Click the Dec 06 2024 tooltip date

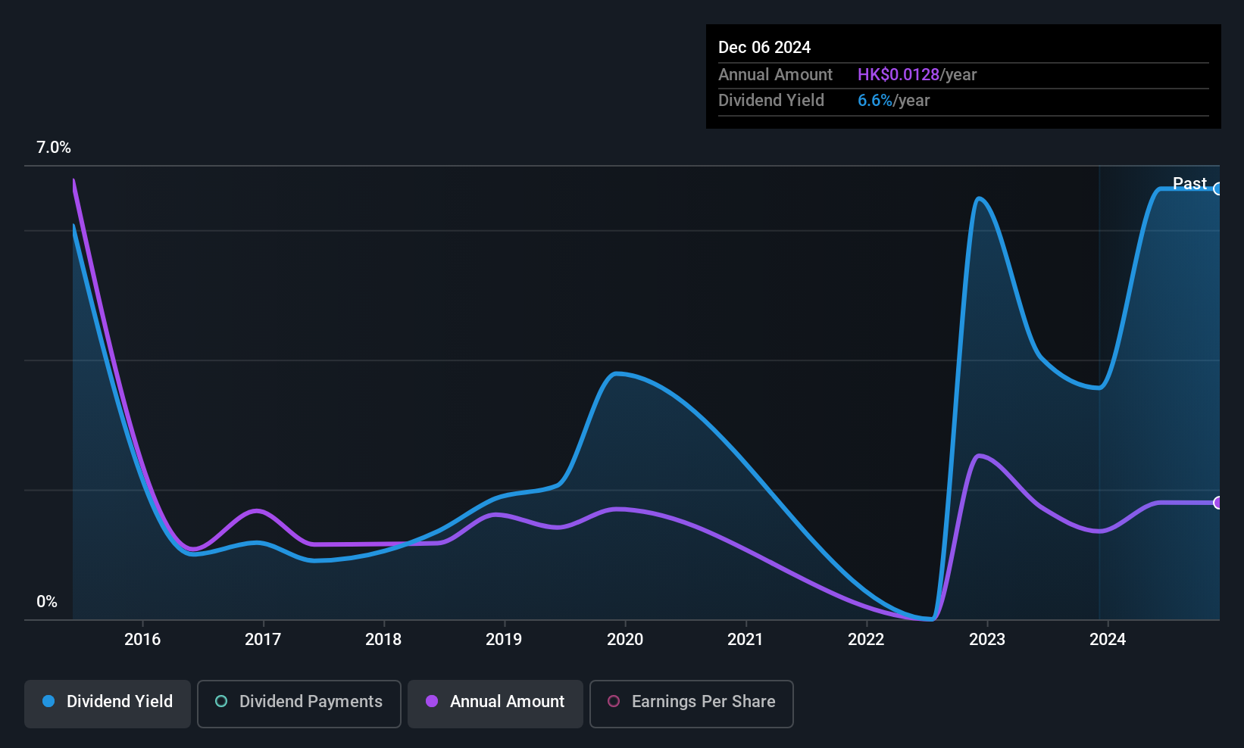pyautogui.click(x=764, y=47)
